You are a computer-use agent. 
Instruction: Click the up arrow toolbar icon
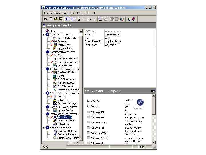click(79, 19)
